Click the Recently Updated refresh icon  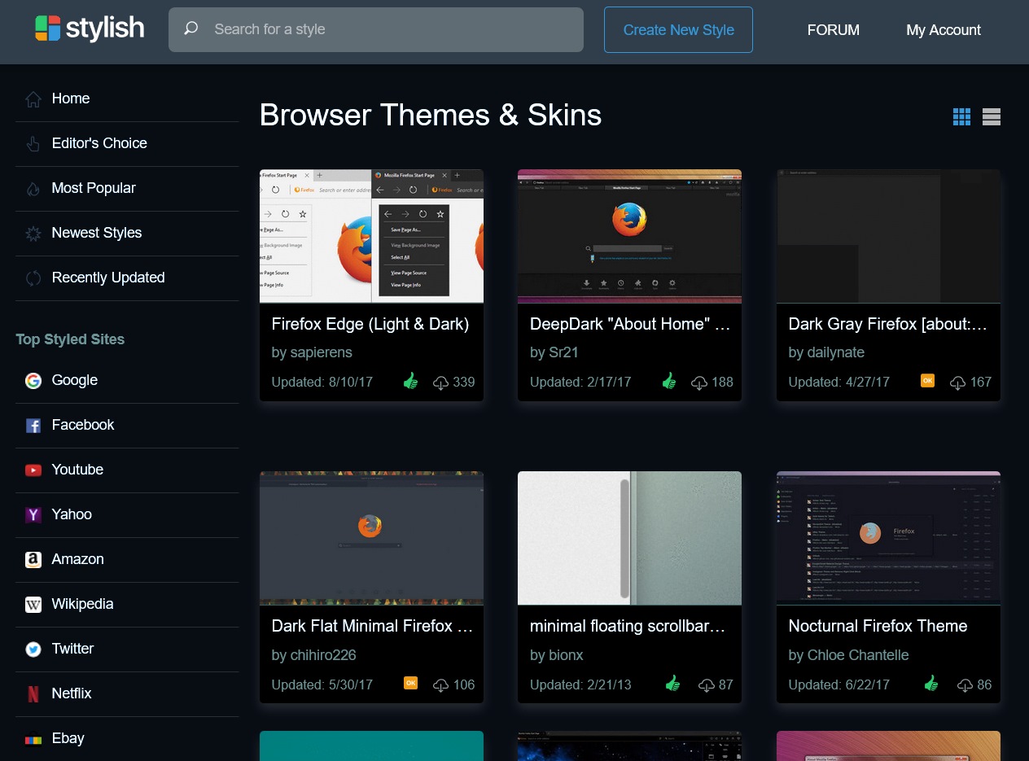coord(33,278)
